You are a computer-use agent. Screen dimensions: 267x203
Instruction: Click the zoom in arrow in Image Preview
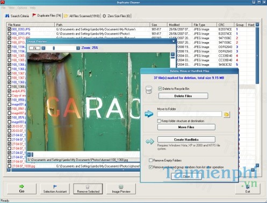point(78,48)
